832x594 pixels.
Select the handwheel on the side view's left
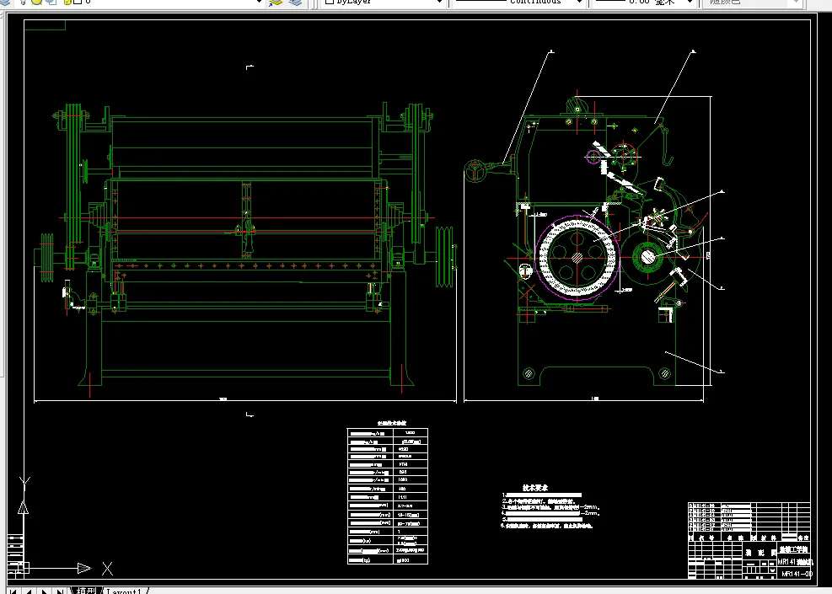coord(476,171)
